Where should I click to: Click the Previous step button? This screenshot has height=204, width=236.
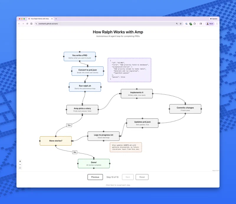click(95, 177)
